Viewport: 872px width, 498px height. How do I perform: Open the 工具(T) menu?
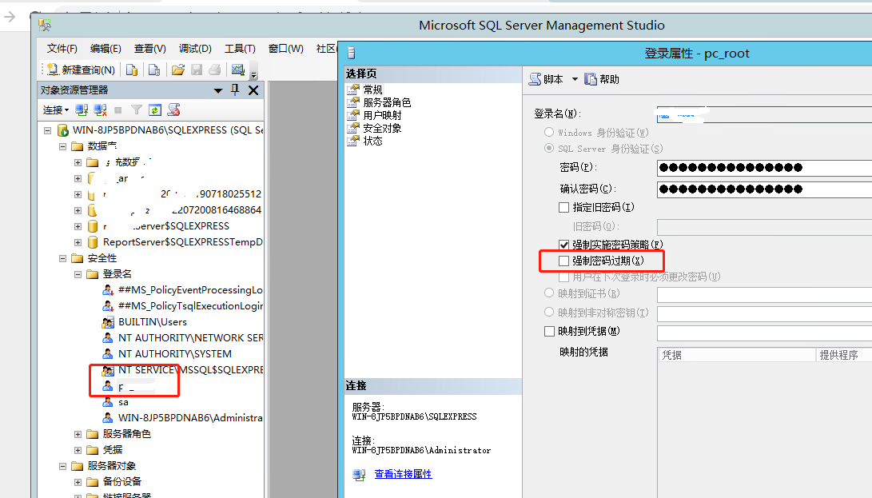[240, 49]
